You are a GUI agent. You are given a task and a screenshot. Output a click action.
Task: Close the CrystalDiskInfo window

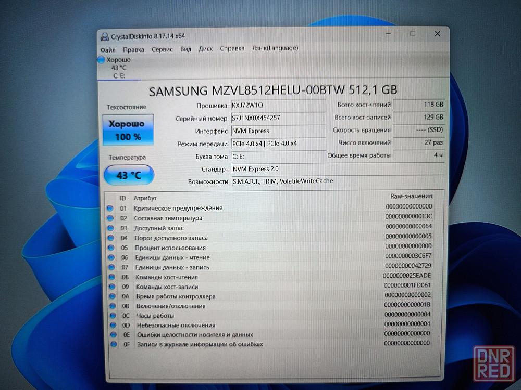coord(437,33)
